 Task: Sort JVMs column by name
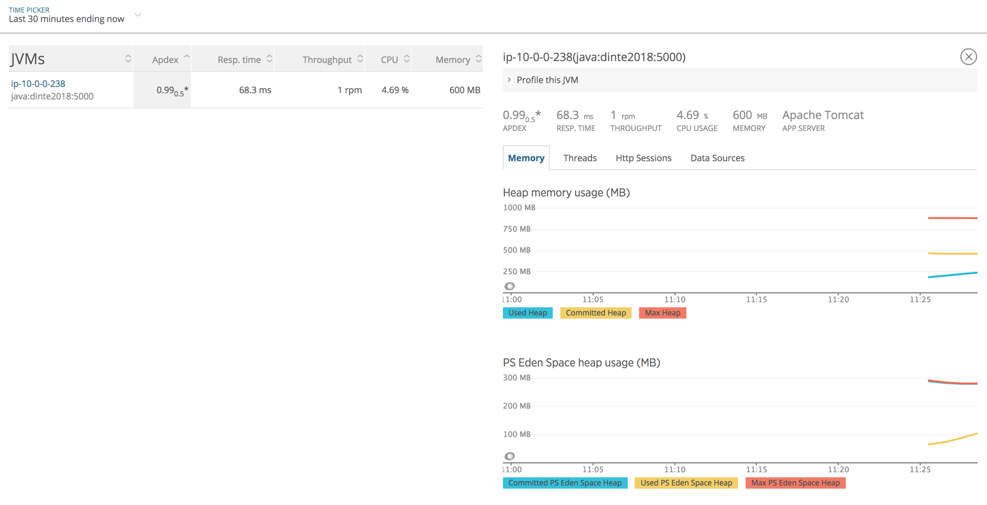click(128, 59)
